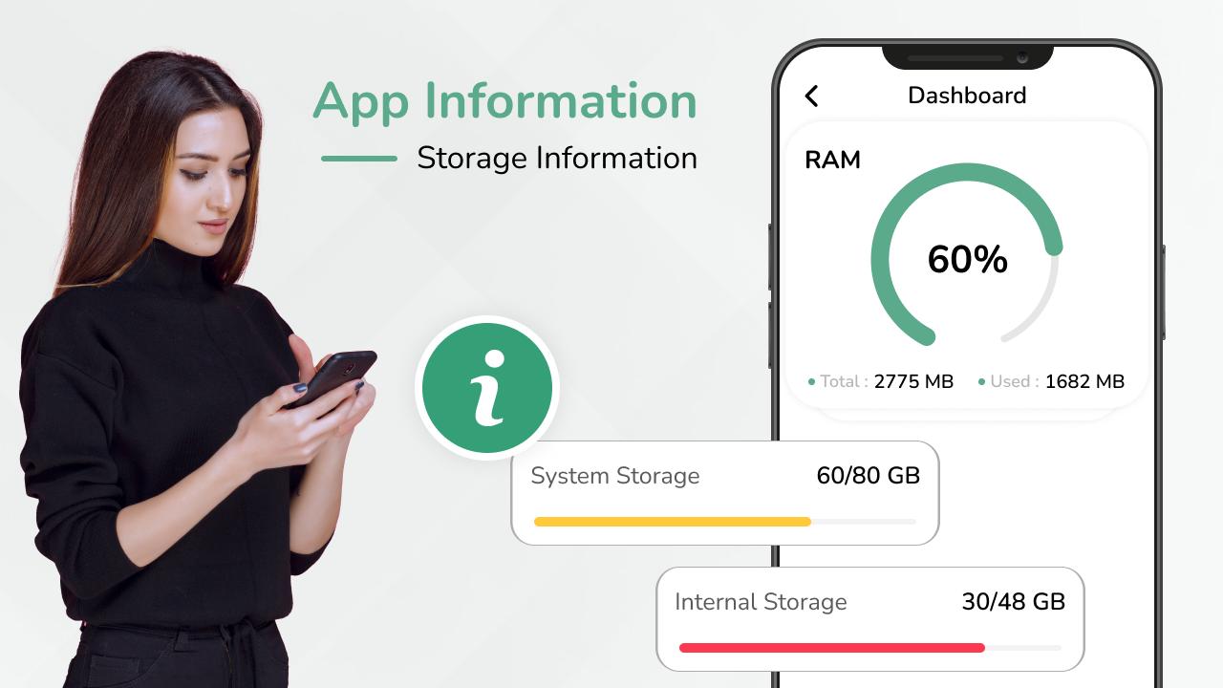Open the System Storage card
This screenshot has width=1223, height=688.
725,493
